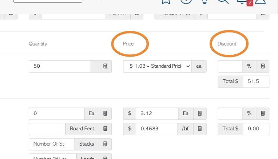Click the Number Of Stacks input field
This screenshot has height=159, width=278.
point(52,144)
